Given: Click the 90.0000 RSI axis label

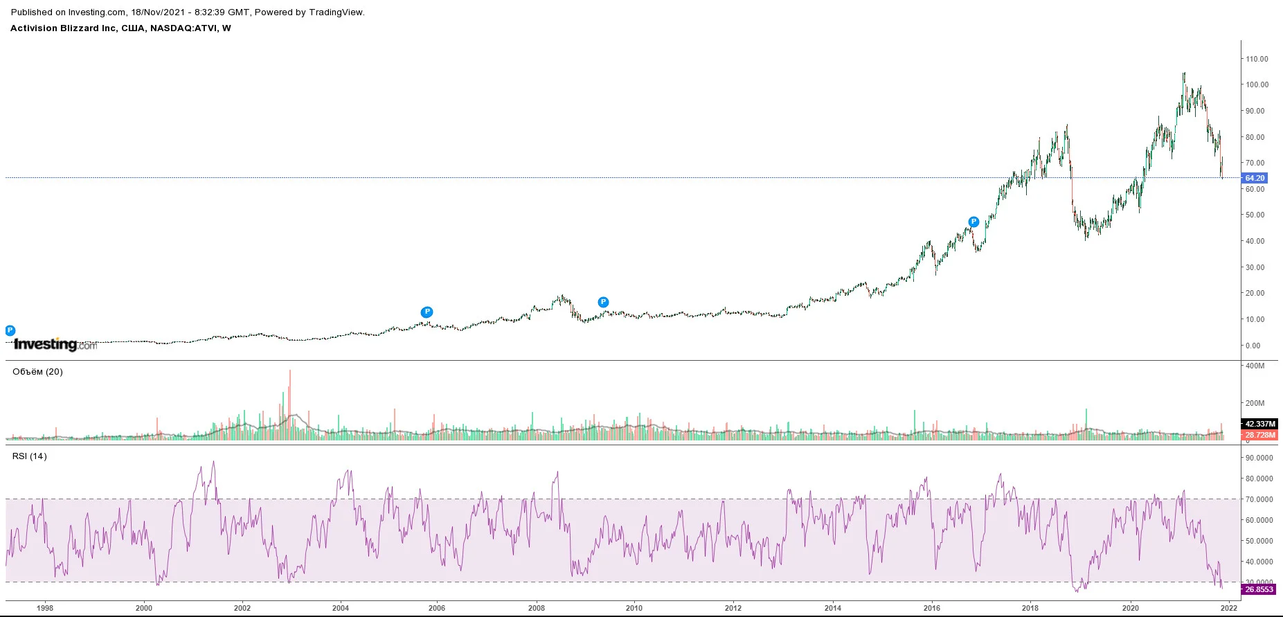Looking at the screenshot, I should 1259,458.
